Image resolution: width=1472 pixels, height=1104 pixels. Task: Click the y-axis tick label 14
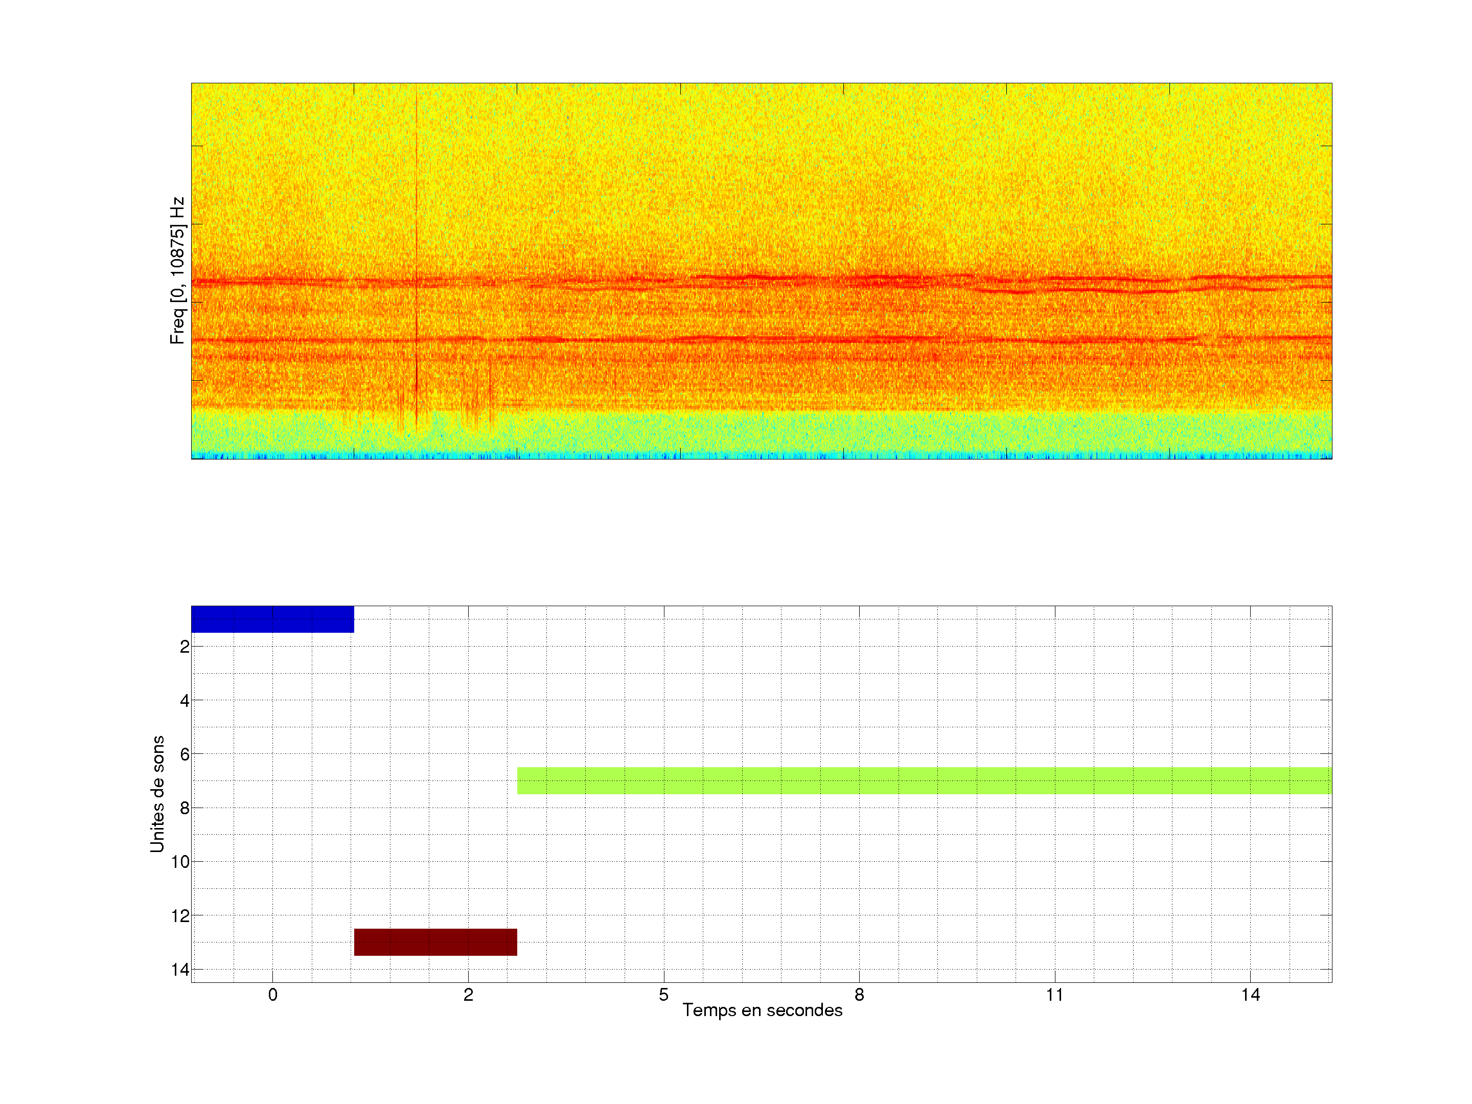(x=180, y=970)
